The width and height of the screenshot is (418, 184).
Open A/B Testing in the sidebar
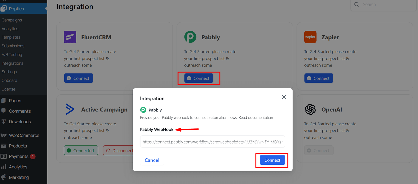click(x=12, y=55)
